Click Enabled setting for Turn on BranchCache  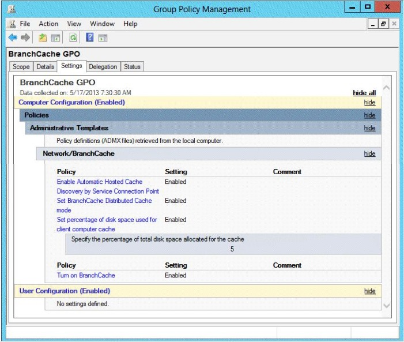(175, 275)
